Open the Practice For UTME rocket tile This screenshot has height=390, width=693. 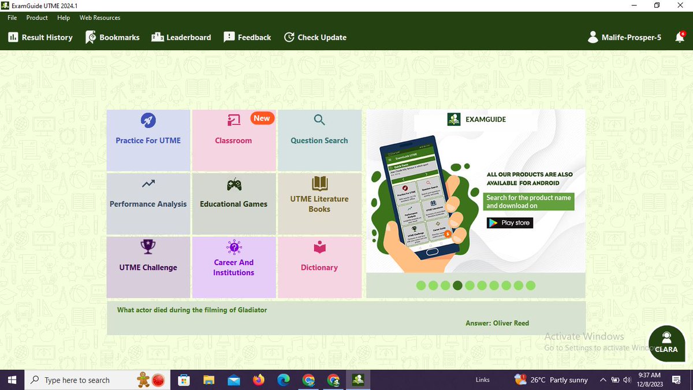click(x=148, y=140)
